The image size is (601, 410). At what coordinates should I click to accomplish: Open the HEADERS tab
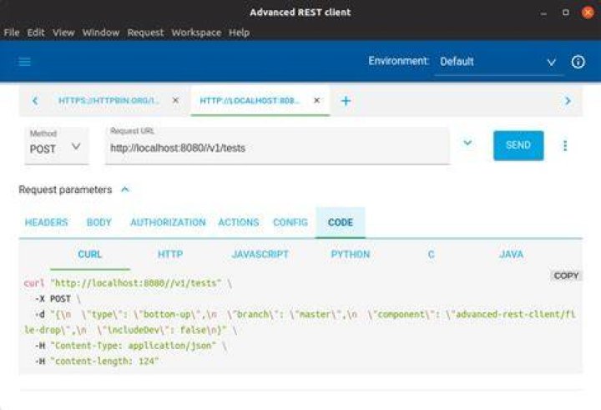[47, 222]
